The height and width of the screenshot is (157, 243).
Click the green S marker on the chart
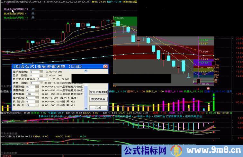28,42
